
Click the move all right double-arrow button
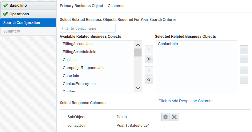(x=149, y=59)
